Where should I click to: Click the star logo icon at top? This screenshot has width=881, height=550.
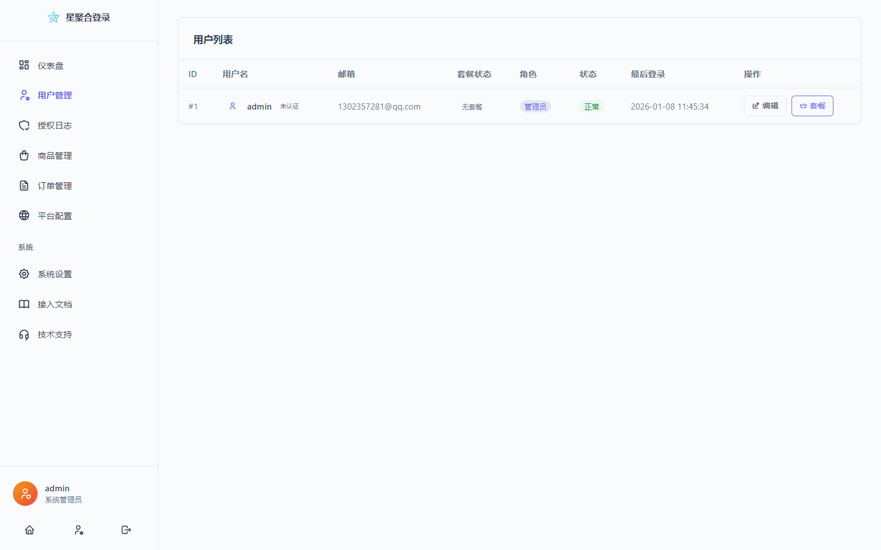[x=53, y=17]
